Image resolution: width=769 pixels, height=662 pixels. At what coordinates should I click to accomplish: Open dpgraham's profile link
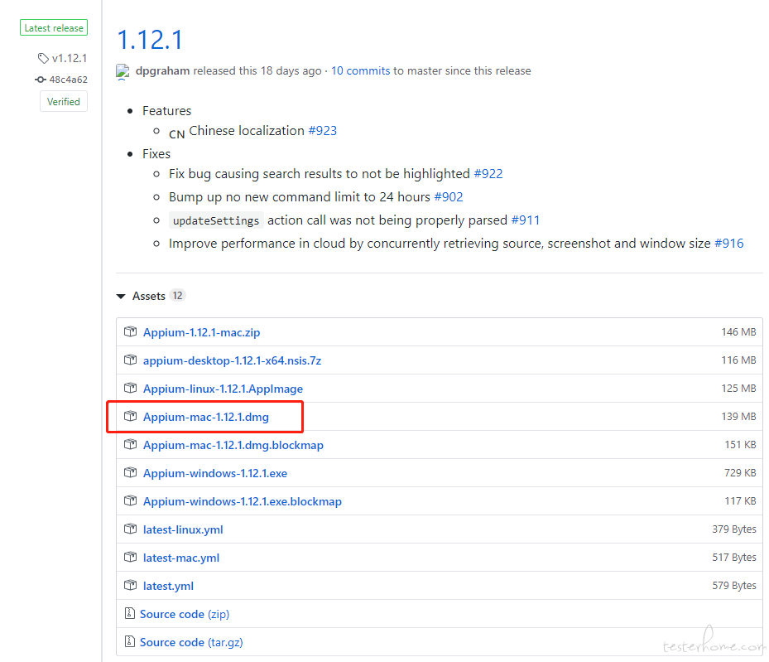(x=162, y=70)
